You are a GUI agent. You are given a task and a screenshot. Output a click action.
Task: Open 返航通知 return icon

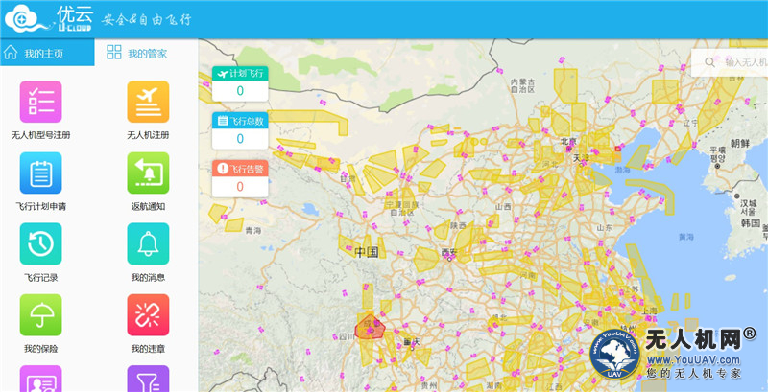[148, 173]
